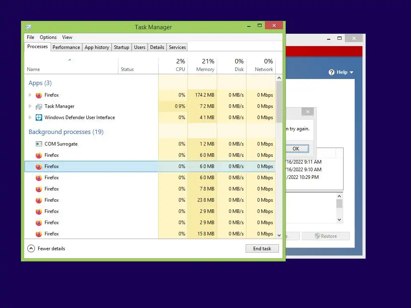
Task: Select the highlighted Firefox background process
Action: click(150, 166)
